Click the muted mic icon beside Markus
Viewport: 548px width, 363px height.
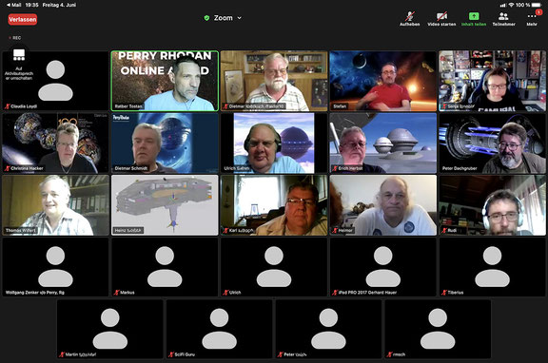[x=116, y=293]
